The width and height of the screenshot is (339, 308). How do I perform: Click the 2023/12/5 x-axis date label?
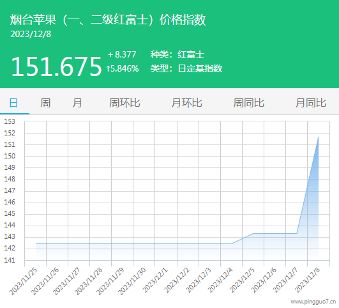[243, 280]
